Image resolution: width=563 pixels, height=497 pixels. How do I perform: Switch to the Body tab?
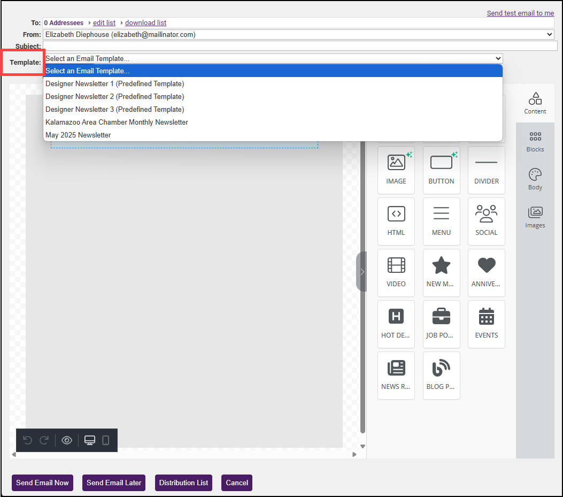pos(535,180)
